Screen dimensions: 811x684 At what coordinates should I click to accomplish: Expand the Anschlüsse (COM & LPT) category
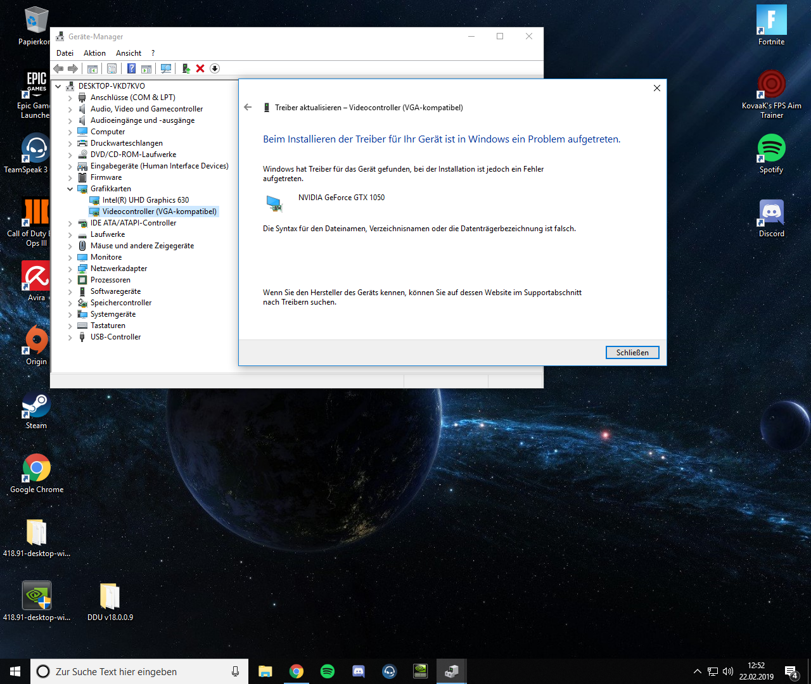tap(70, 98)
